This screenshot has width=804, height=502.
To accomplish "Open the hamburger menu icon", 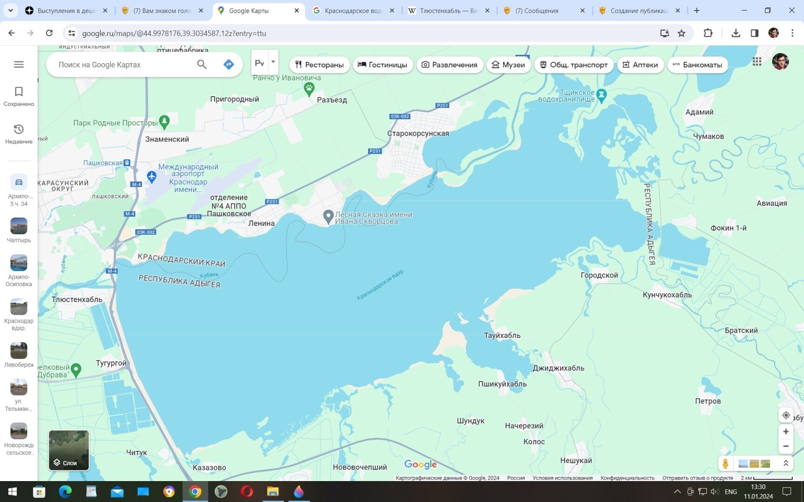I will coord(19,64).
